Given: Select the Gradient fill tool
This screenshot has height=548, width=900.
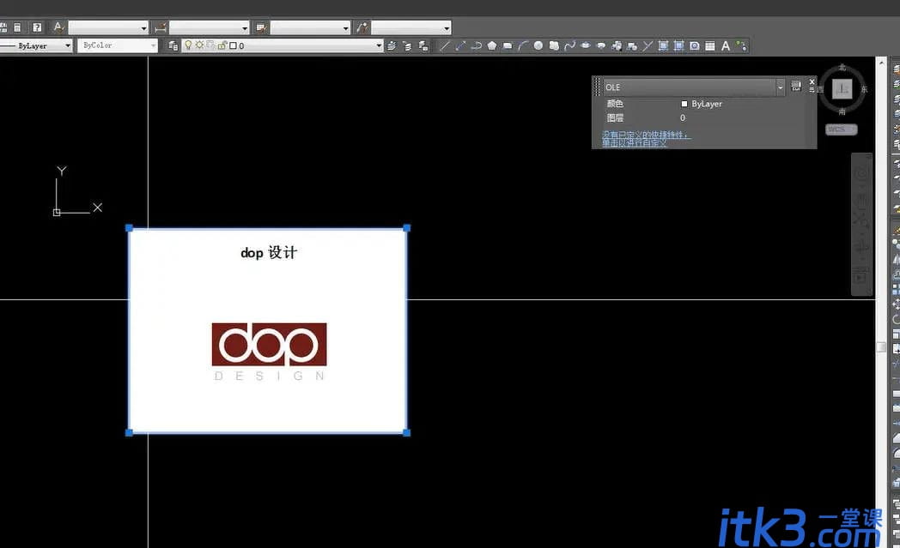Looking at the screenshot, I should pyautogui.click(x=678, y=45).
